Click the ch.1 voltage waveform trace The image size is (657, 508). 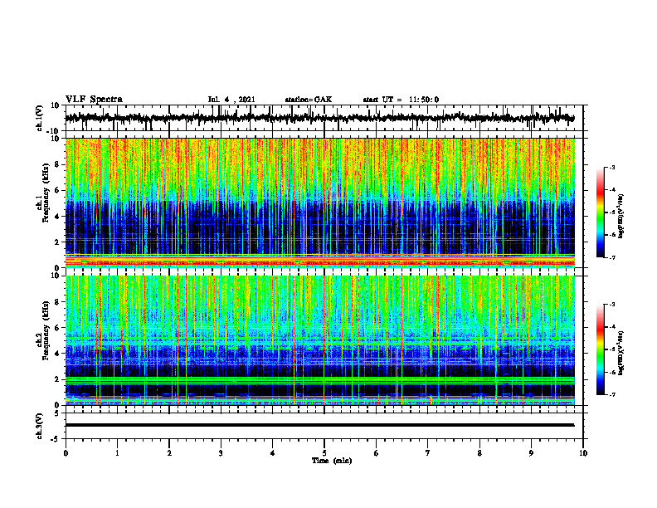pos(319,118)
